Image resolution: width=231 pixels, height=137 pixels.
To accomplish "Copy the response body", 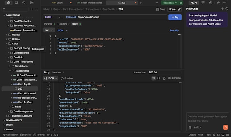I will pos(164,78).
